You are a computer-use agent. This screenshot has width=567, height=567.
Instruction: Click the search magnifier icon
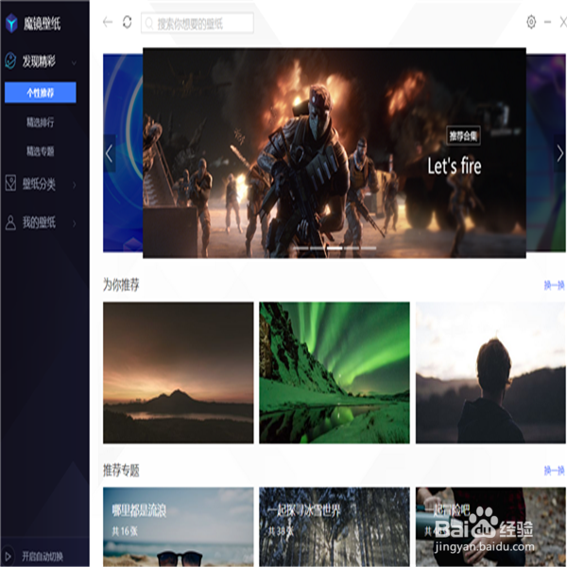tap(149, 24)
